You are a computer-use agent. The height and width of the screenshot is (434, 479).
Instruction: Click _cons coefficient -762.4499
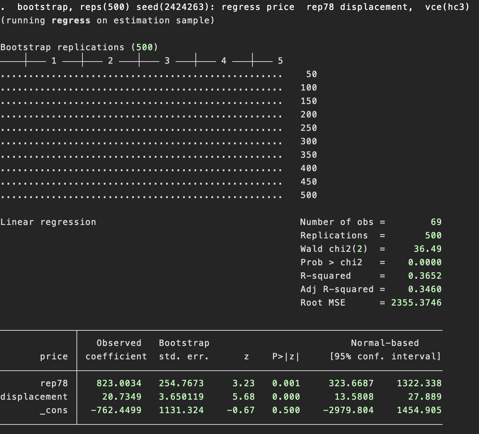116,410
